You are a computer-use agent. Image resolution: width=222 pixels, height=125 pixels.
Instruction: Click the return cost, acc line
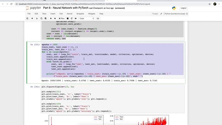pyautogui.click(x=56, y=39)
